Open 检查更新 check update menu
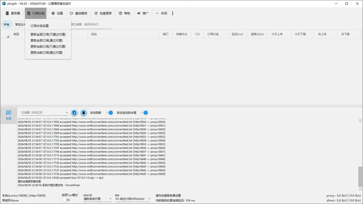 [x=103, y=13]
